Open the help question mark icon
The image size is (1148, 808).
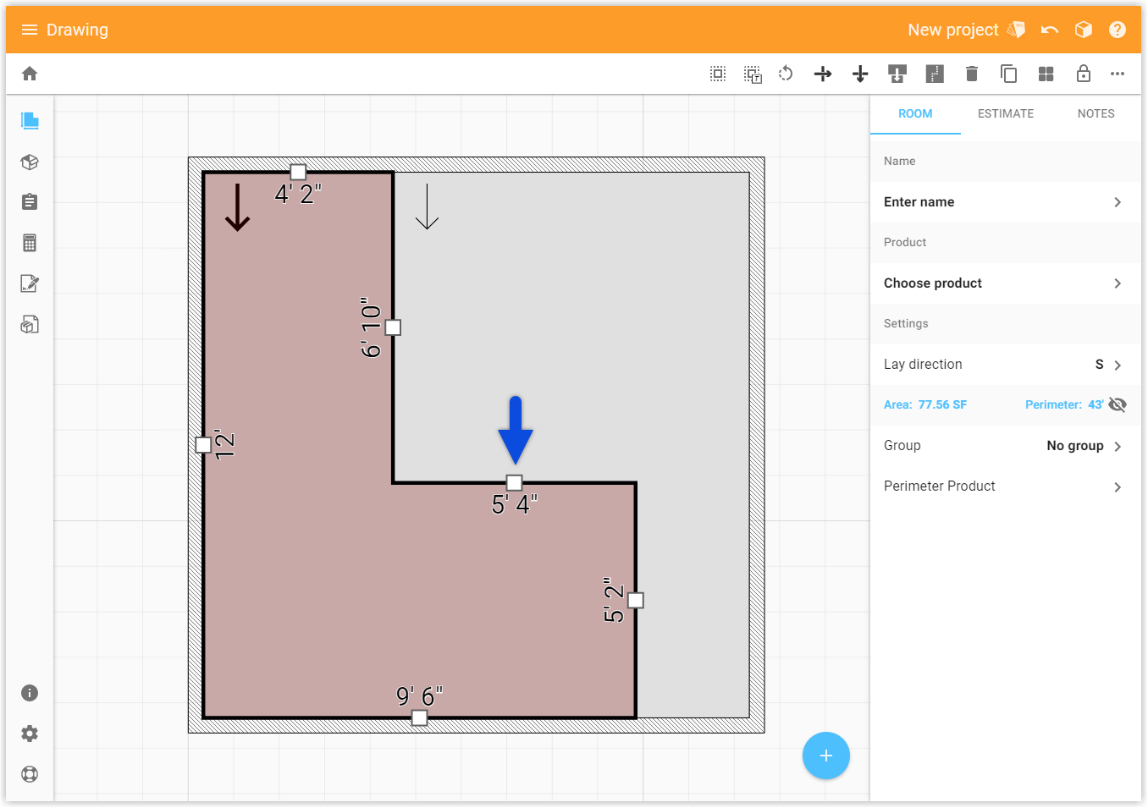pos(1118,30)
